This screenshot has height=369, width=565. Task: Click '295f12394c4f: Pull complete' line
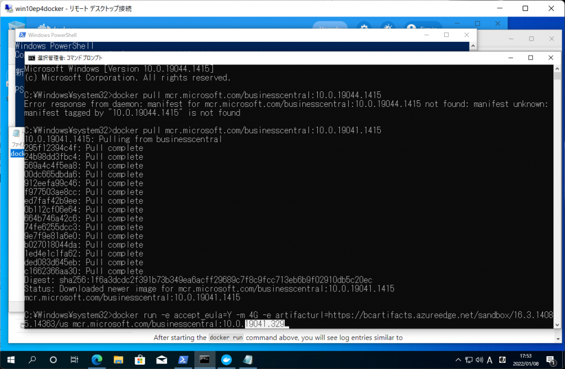pos(84,148)
